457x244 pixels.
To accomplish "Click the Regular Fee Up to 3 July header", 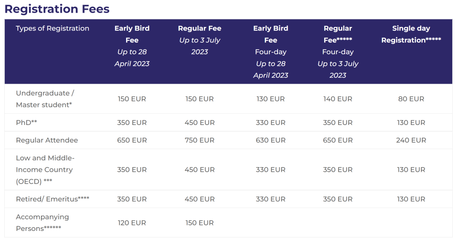I will pos(200,40).
